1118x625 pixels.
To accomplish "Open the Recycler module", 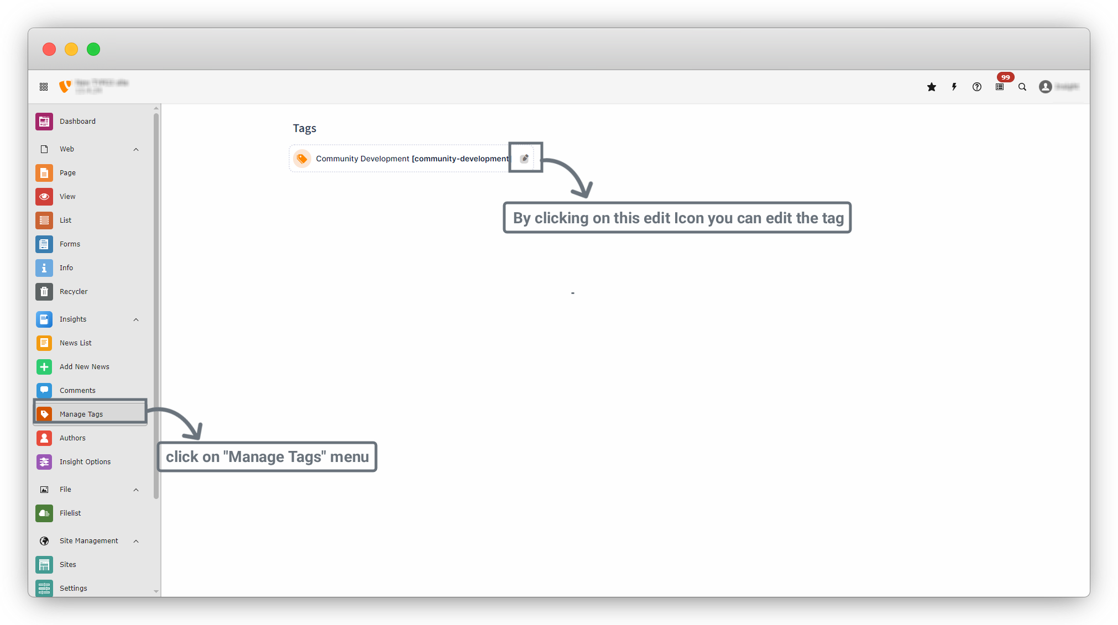I will point(74,291).
